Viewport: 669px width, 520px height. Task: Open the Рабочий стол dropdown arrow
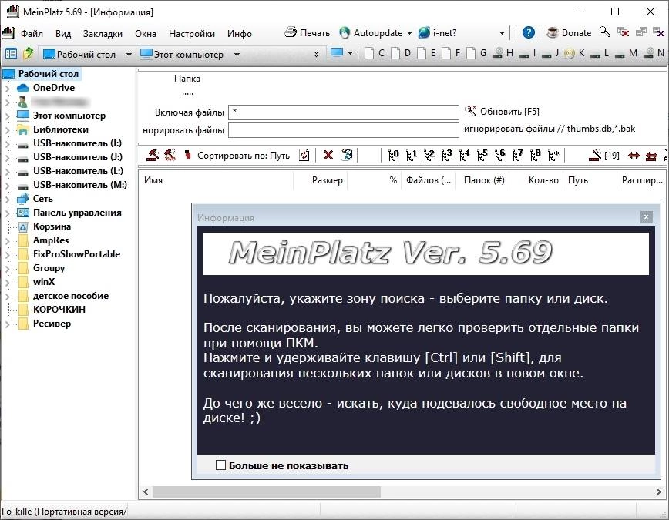129,55
